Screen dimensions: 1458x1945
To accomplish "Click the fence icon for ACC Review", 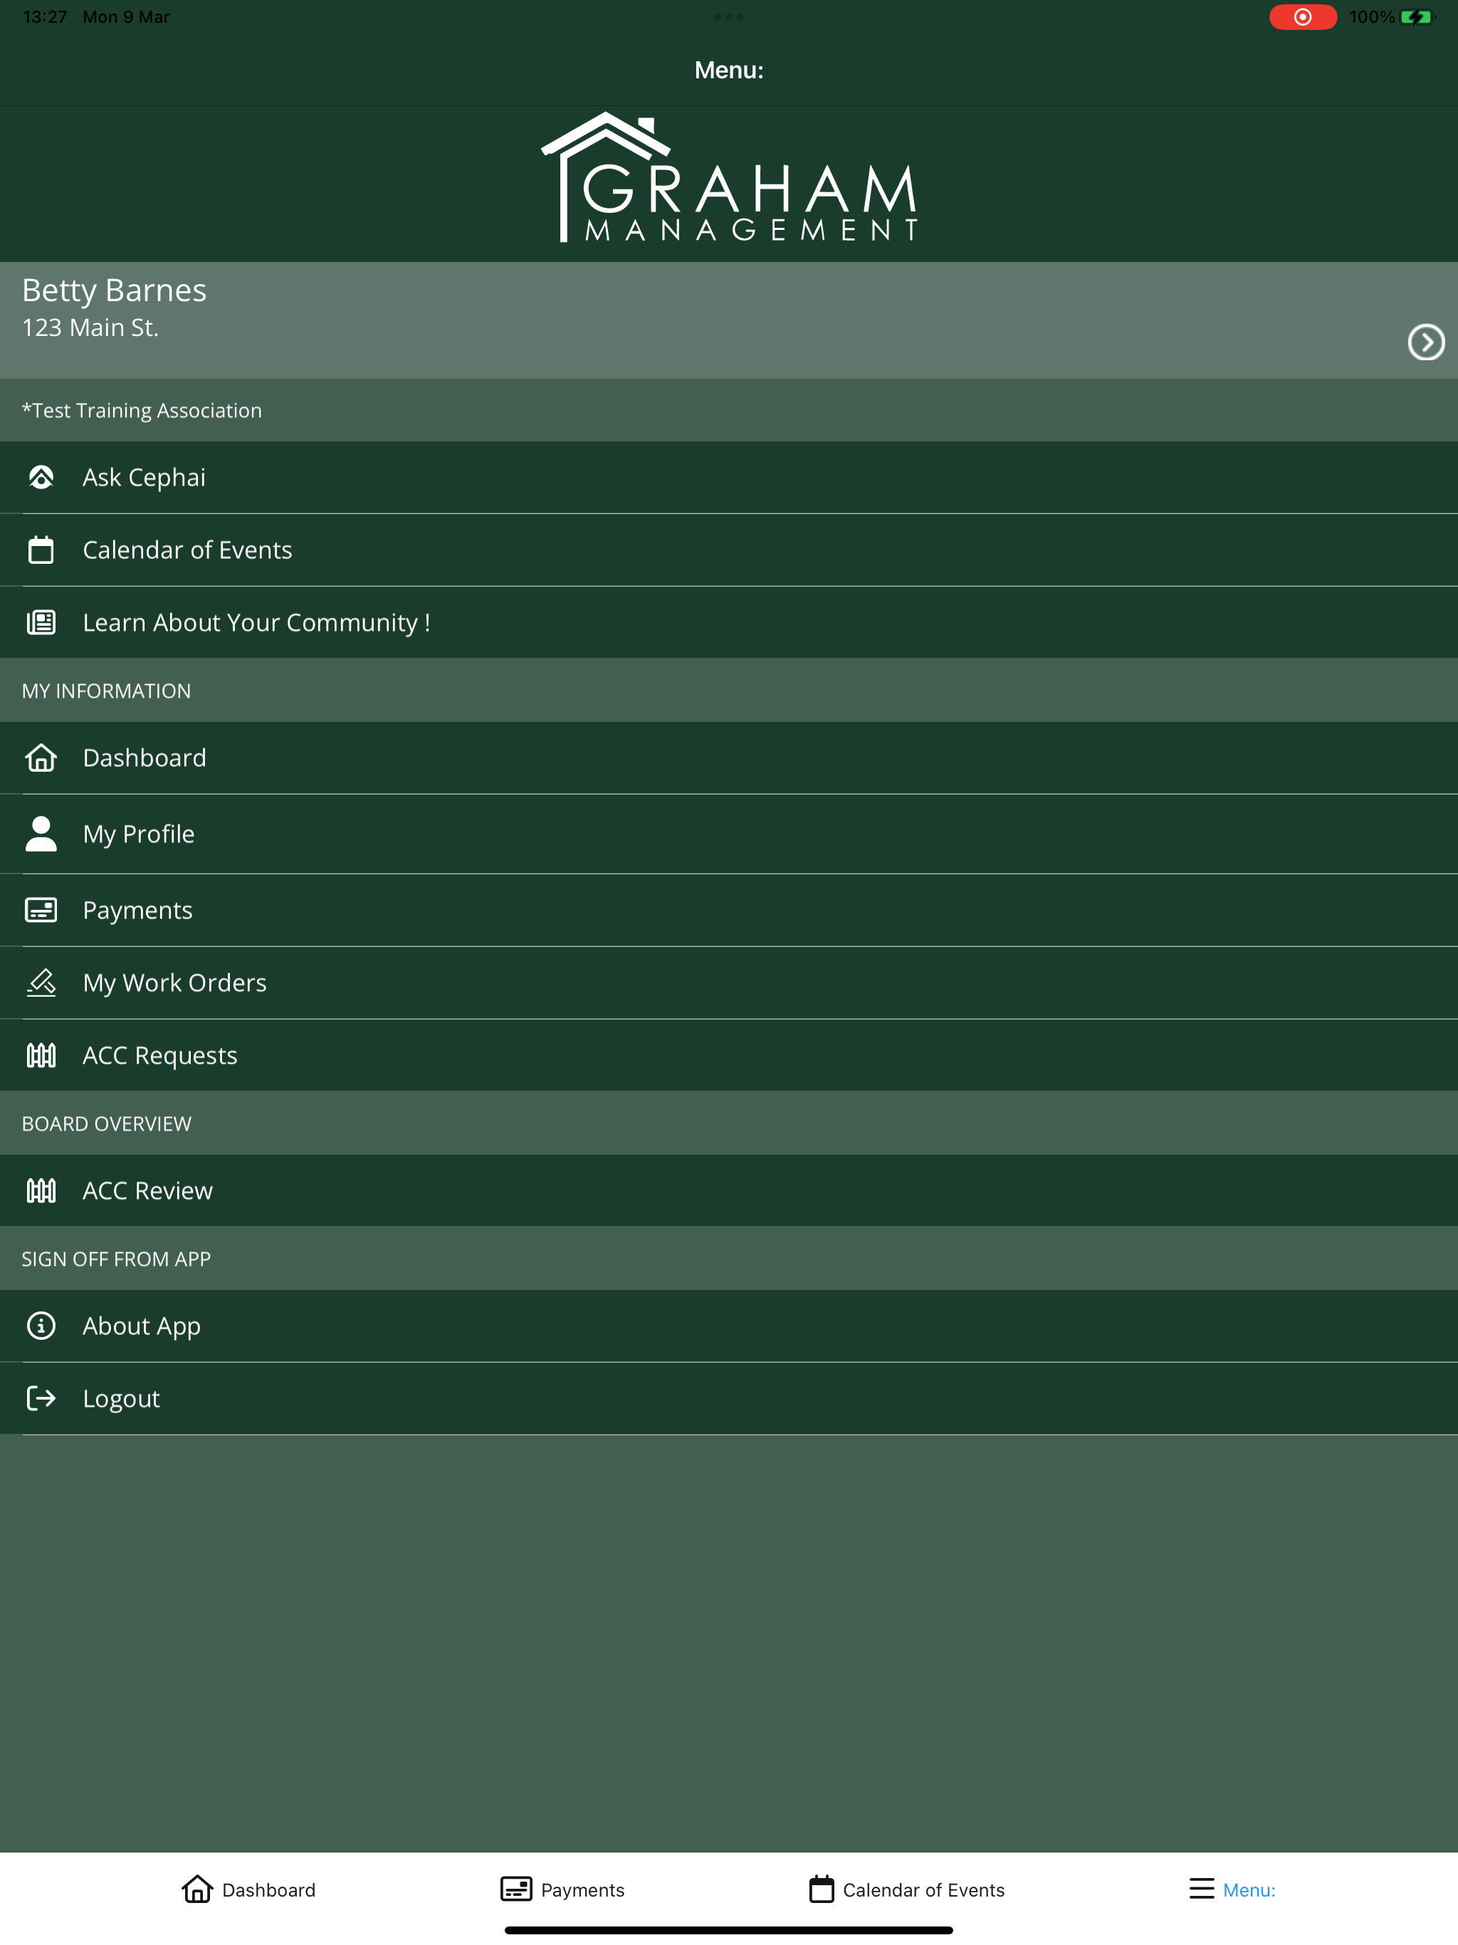I will click(x=41, y=1190).
